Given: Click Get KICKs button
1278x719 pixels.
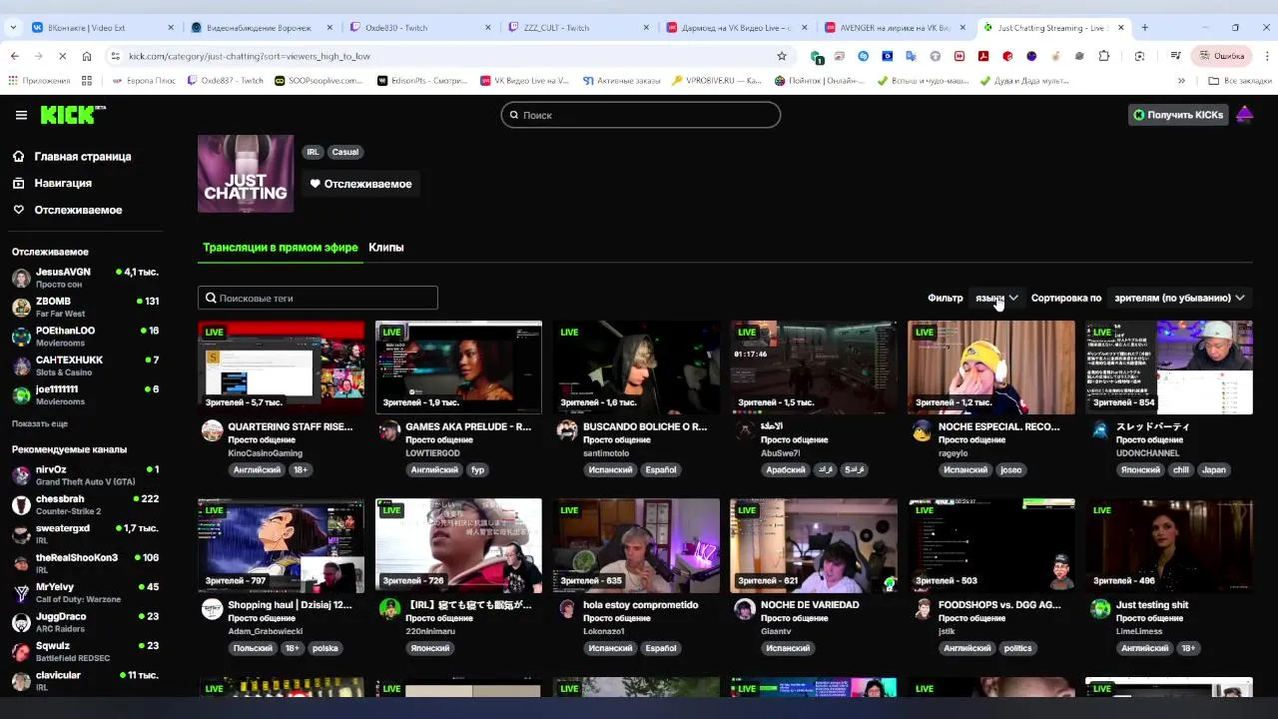Looking at the screenshot, I should 1177,115.
